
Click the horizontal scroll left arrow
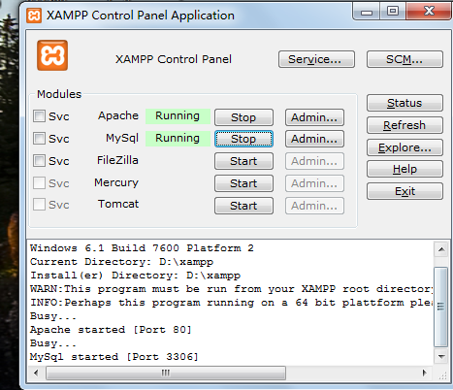pyautogui.click(x=36, y=373)
